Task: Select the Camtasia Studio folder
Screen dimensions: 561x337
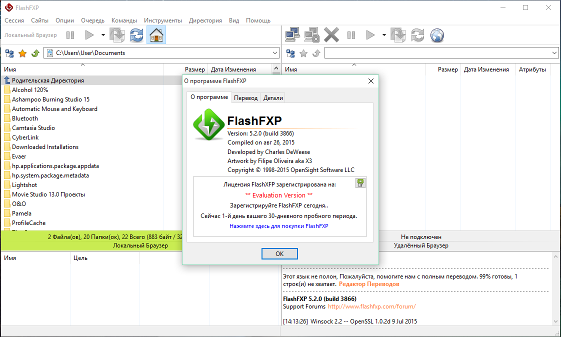Action: tap(33, 127)
